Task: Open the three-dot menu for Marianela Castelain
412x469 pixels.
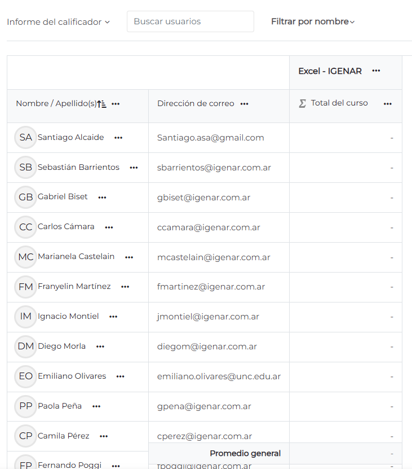Action: 129,257
